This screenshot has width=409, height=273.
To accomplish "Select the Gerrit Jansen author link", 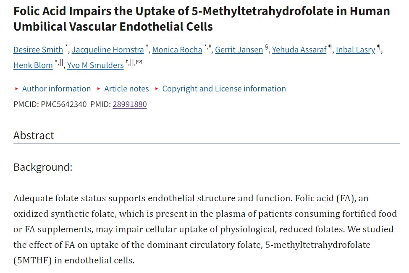I will click(239, 50).
